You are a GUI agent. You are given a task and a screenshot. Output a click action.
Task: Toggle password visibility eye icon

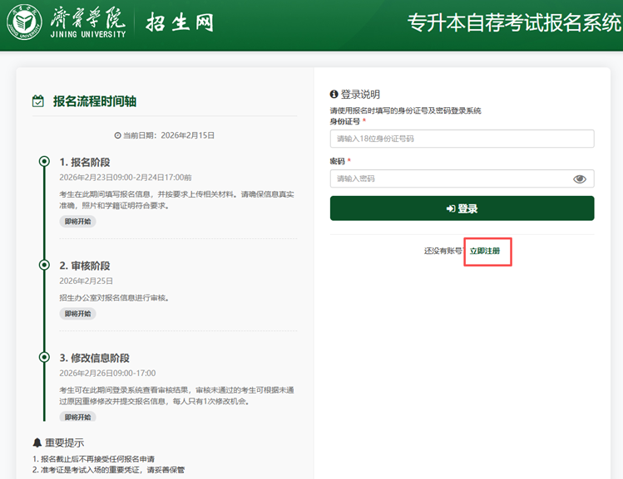(580, 178)
